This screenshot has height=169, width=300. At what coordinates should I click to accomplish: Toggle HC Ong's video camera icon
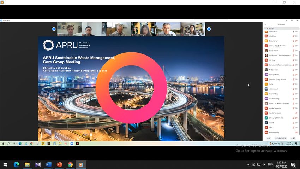click(x=296, y=60)
